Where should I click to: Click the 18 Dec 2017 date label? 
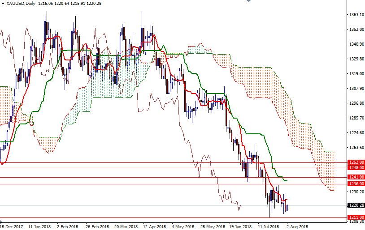(12, 226)
